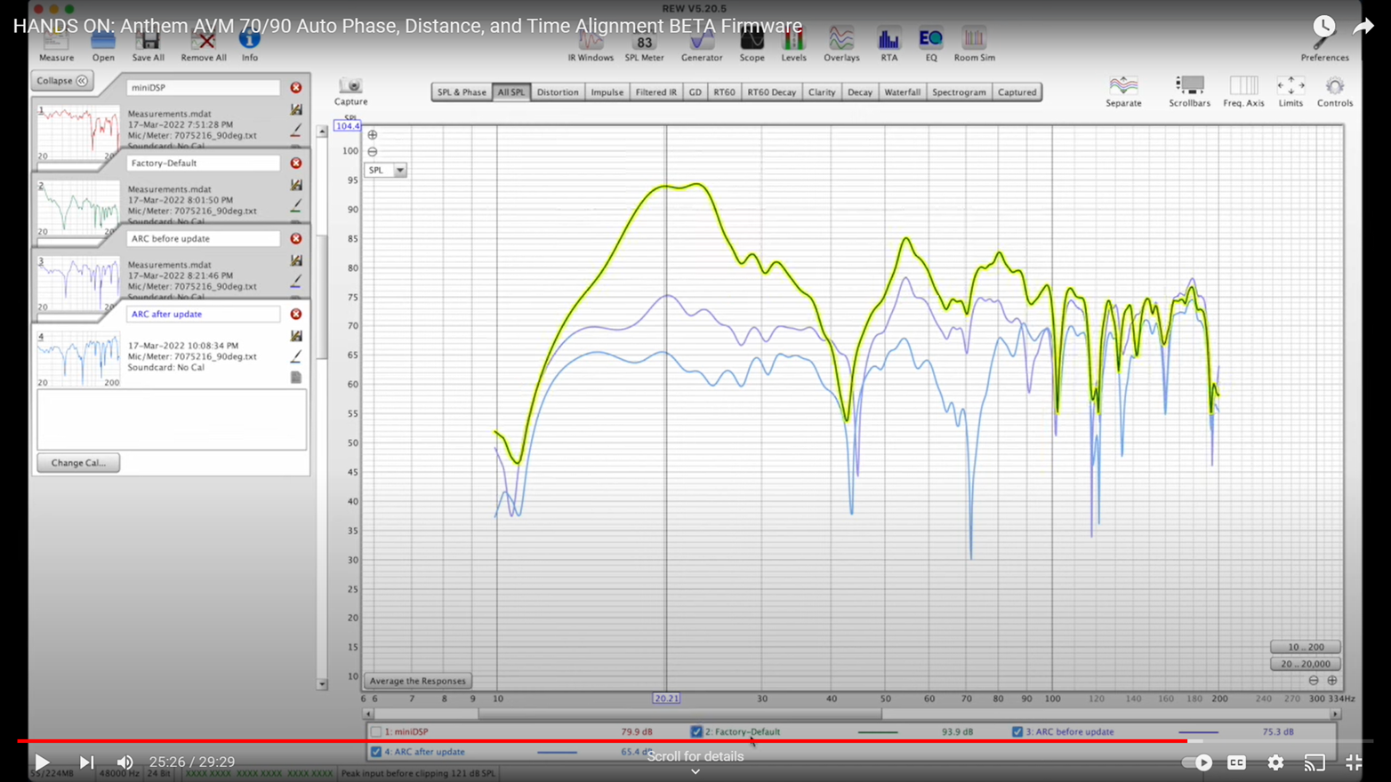1391x782 pixels.
Task: Remove the miniDSP measurement
Action: pyautogui.click(x=296, y=88)
